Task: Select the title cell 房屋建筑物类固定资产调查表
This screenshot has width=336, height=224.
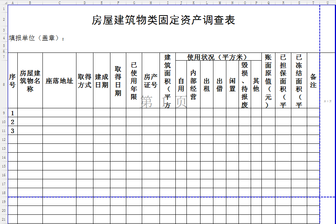Action: (163, 20)
